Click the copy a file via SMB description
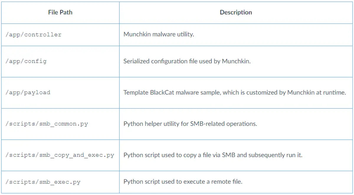This screenshot has height=195, width=354. (213, 155)
